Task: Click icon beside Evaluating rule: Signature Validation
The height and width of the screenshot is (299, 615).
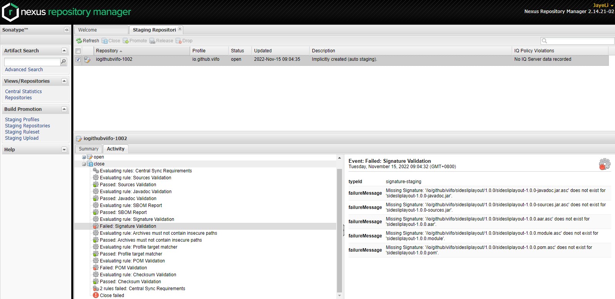Action: (x=96, y=219)
